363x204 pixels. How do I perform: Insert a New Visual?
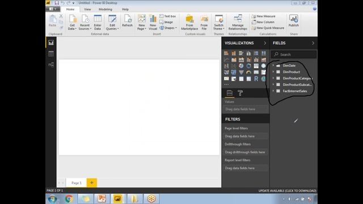[x=153, y=22]
